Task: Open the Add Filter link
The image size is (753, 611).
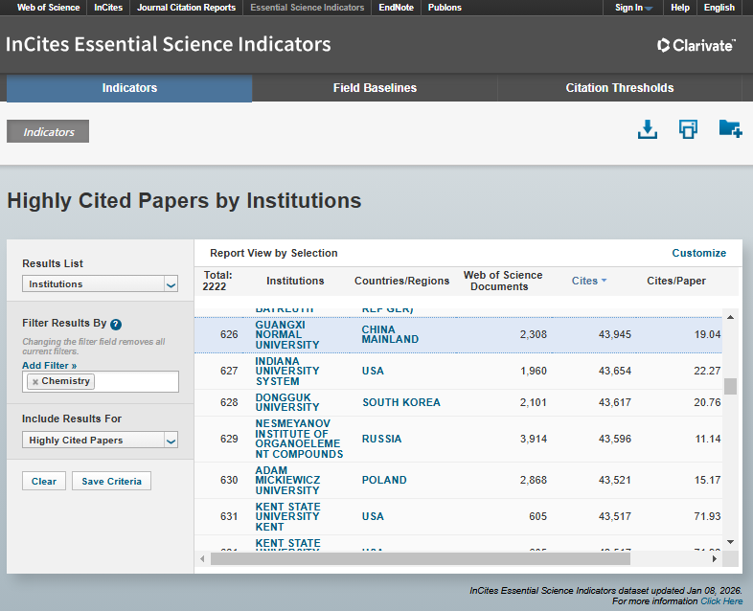Action: 49,366
